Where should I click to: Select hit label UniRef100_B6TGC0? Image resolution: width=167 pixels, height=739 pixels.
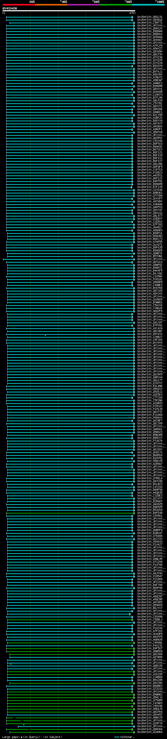coord(150,149)
